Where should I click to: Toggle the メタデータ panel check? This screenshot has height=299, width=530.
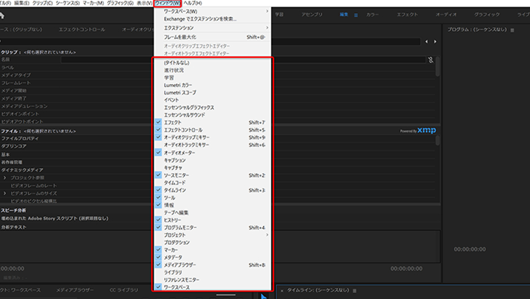tap(158, 257)
